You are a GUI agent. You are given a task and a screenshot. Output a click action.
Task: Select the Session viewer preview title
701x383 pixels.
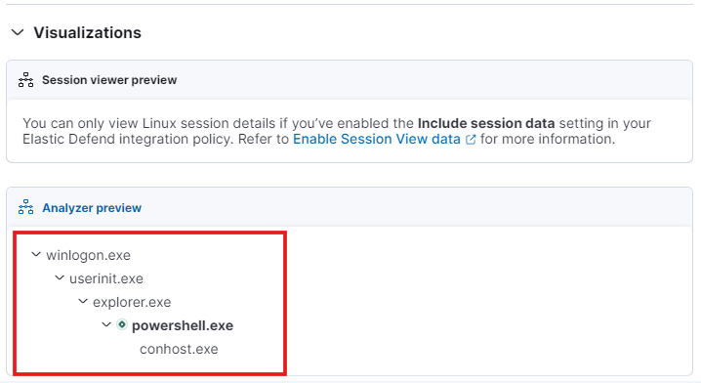[x=109, y=80]
